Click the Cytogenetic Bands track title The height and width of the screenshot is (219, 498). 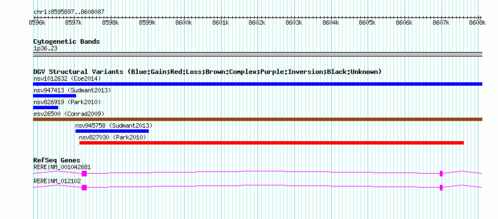[67, 41]
